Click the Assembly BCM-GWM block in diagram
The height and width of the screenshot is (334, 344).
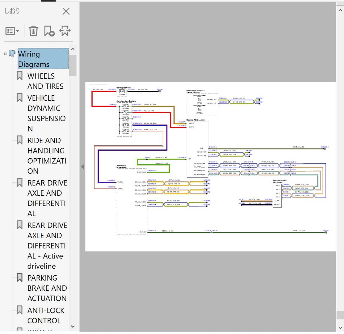pyautogui.click(x=132, y=202)
